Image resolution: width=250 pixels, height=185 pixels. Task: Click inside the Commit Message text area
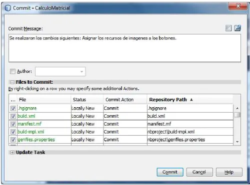(x=124, y=48)
